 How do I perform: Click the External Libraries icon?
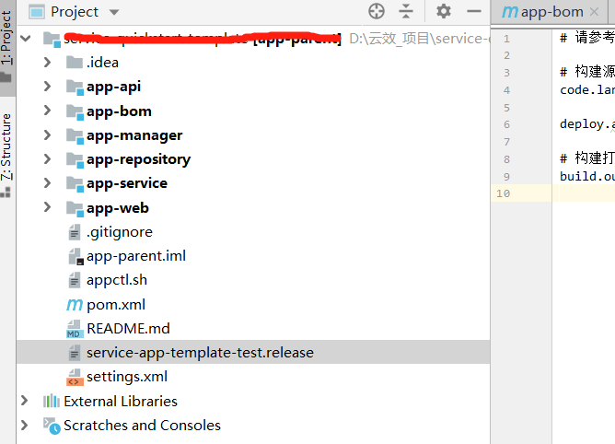pyautogui.click(x=52, y=402)
